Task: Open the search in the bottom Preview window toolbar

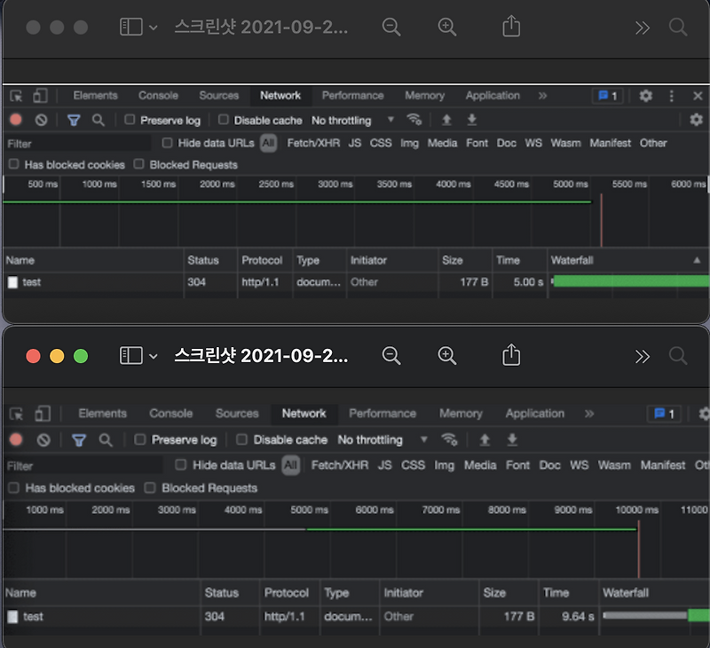Action: [x=678, y=356]
